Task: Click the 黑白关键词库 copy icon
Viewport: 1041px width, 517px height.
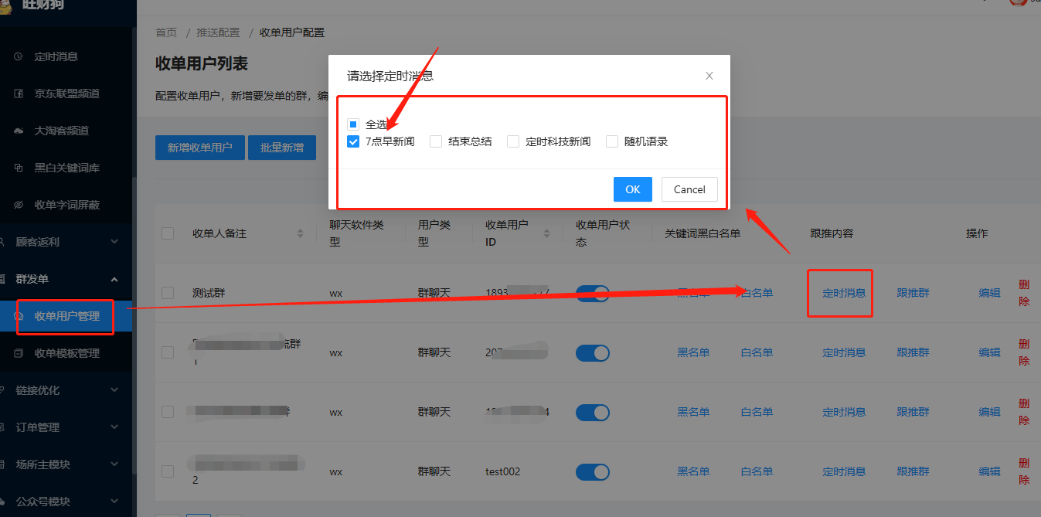Action: [19, 168]
